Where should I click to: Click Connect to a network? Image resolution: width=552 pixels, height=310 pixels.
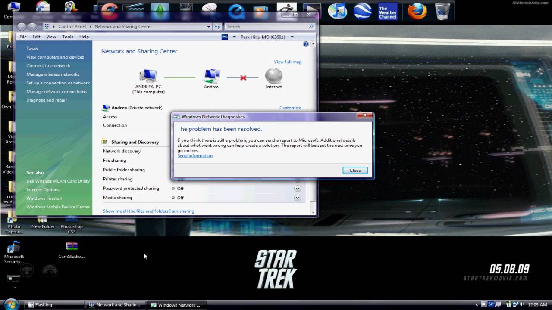pos(48,66)
